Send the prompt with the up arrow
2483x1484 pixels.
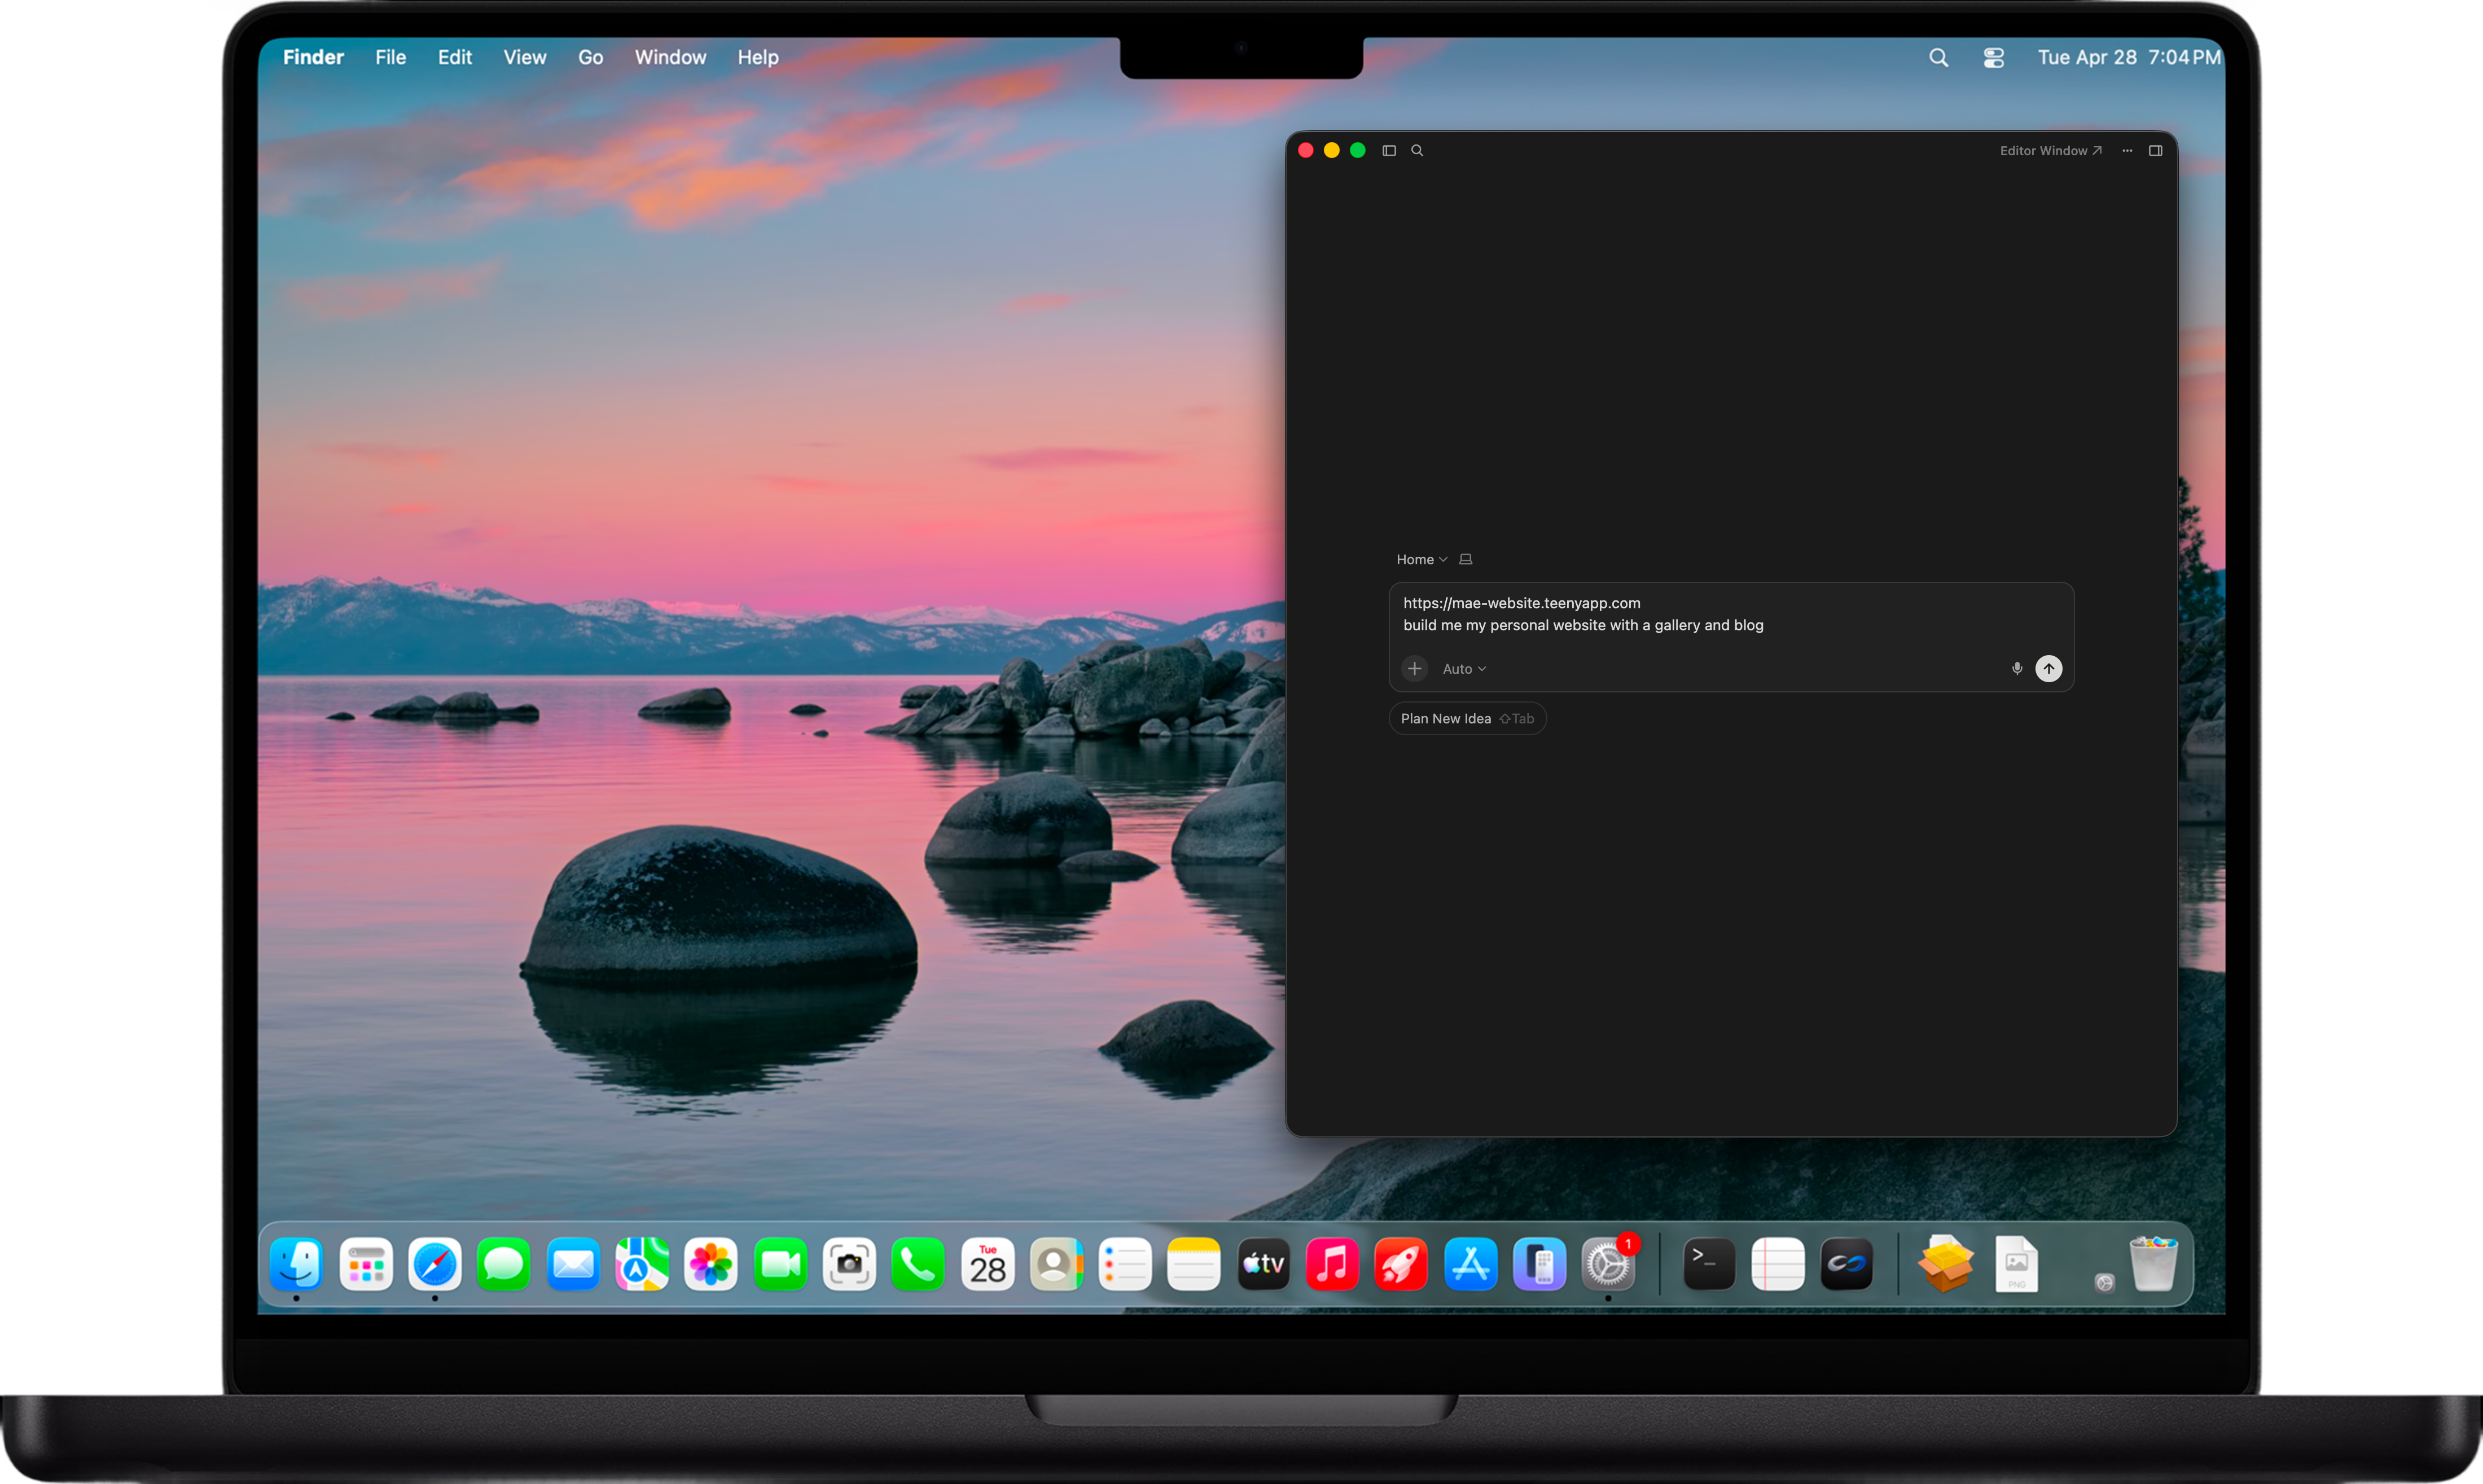2049,669
